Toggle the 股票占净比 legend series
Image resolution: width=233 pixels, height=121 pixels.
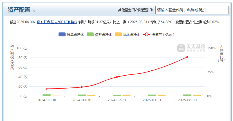coord(71,35)
